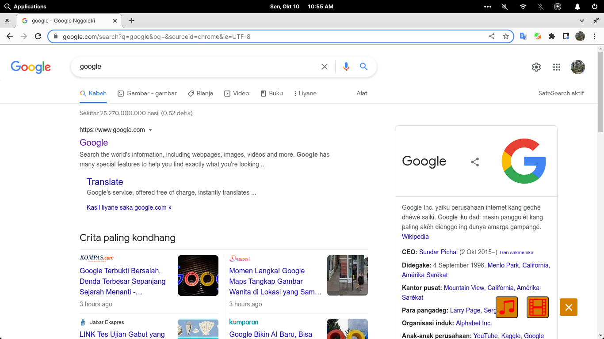Open Jabar Ekspres LINK Tes Ujian article
The width and height of the screenshot is (604, 339).
(122, 334)
